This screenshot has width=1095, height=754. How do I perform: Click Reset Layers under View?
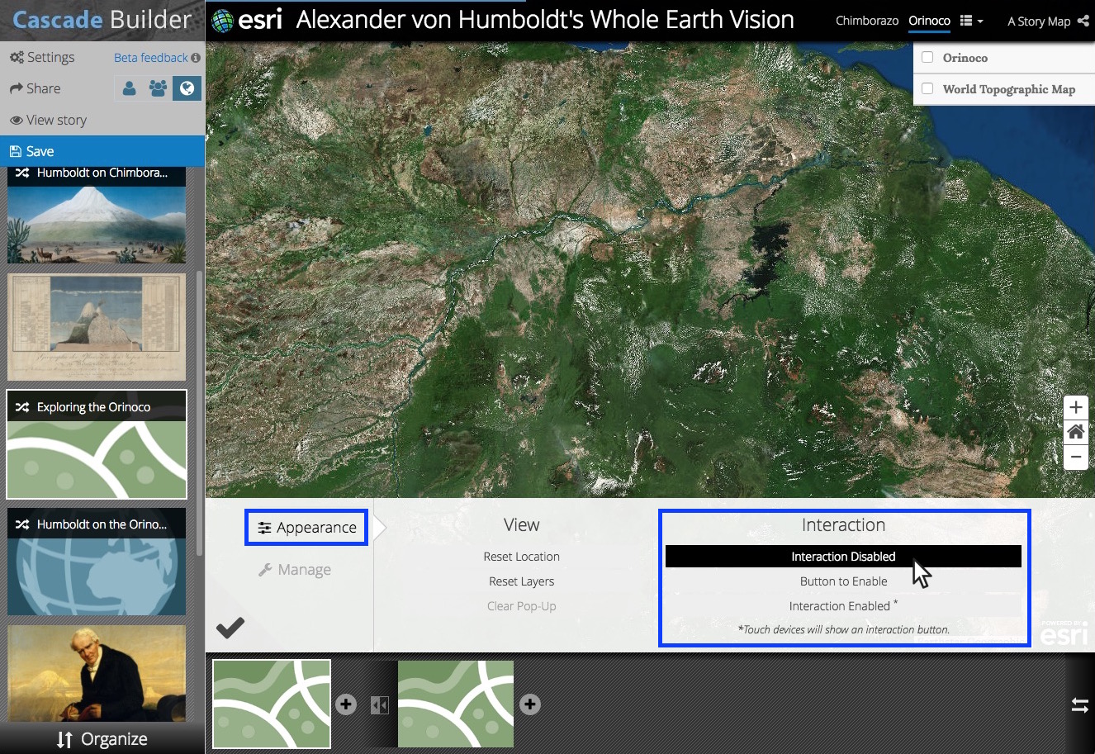522,581
